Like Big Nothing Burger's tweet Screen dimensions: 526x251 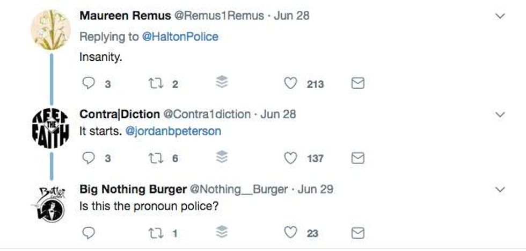click(x=290, y=233)
